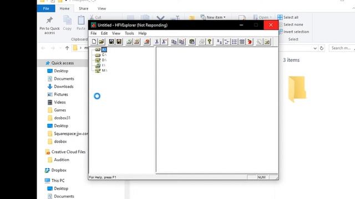Click Invert selection in Explorer ribbon
The image size is (355, 199).
pos(293,32)
